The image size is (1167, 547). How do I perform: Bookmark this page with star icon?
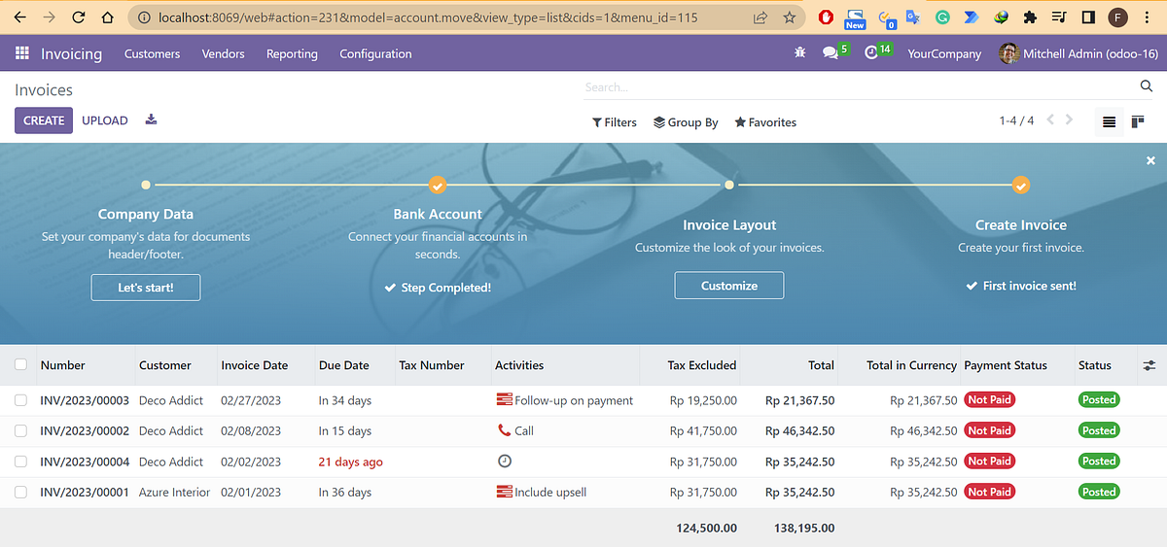(789, 17)
